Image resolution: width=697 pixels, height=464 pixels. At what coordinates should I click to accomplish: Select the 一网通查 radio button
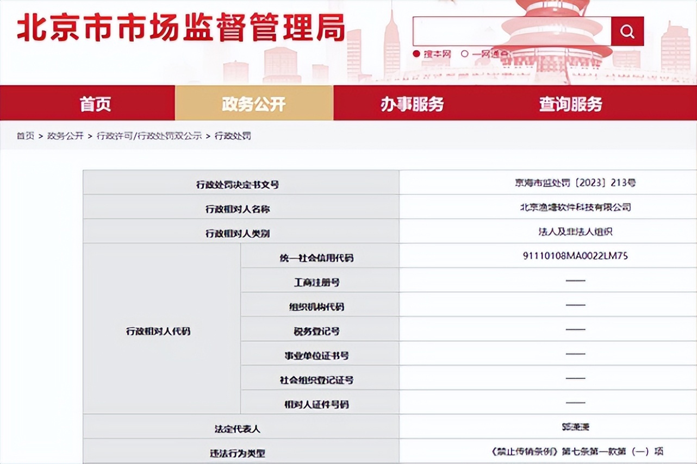point(465,53)
